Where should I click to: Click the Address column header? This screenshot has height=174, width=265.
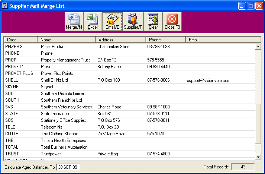[121, 39]
